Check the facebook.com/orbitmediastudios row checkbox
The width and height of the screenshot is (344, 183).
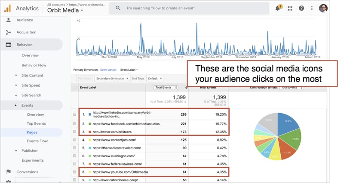[x=74, y=124]
